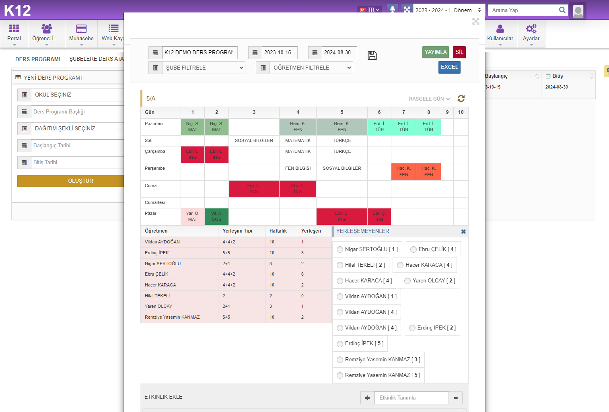Click Thursday period 7 Hac. K. FEN cell

click(403, 172)
